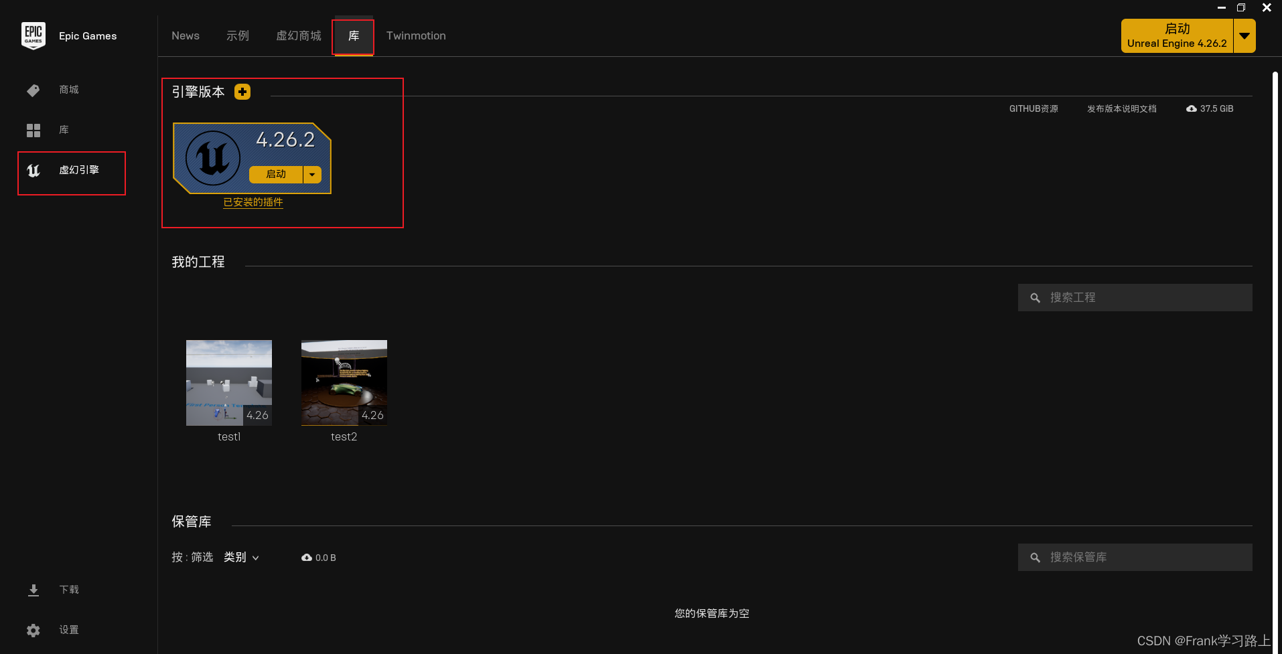
Task: Select the 虚幻引擎 Unreal icon in sidebar
Action: click(x=33, y=171)
